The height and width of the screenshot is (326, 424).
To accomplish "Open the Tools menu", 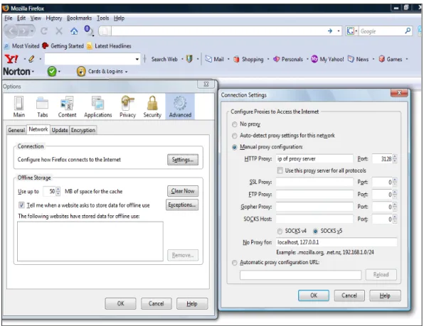I will click(102, 18).
